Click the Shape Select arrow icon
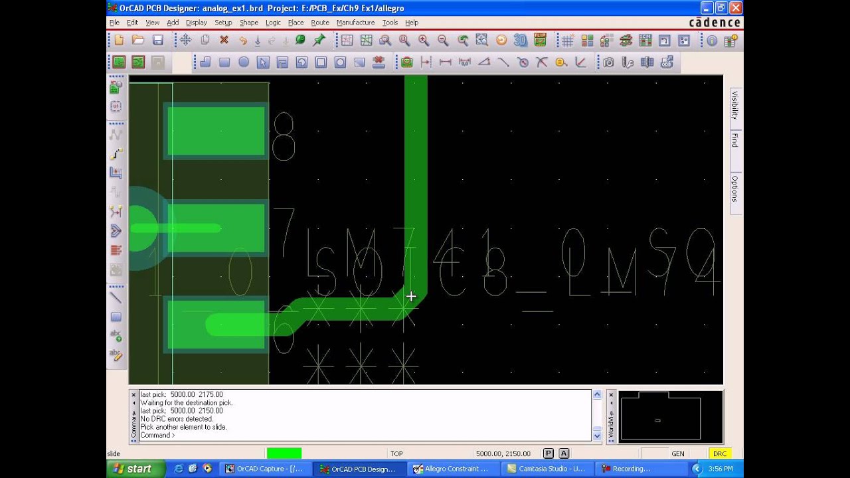Image resolution: width=850 pixels, height=478 pixels. point(263,62)
